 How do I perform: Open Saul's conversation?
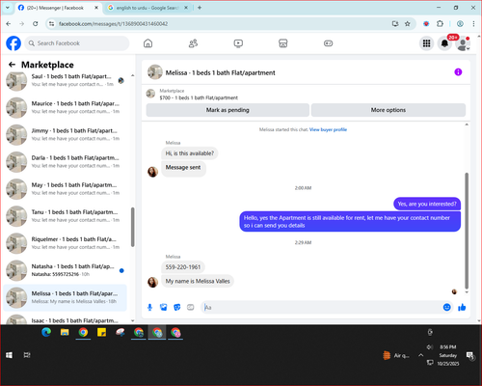click(x=66, y=80)
